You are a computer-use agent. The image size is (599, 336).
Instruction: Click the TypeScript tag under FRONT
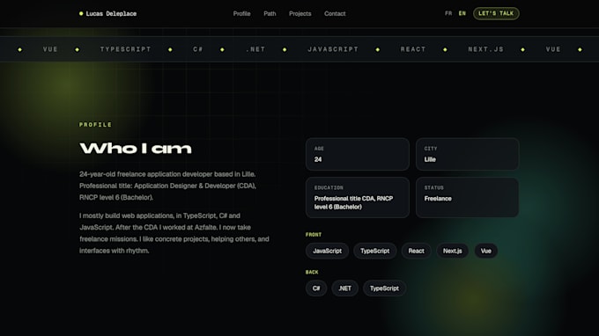point(374,251)
